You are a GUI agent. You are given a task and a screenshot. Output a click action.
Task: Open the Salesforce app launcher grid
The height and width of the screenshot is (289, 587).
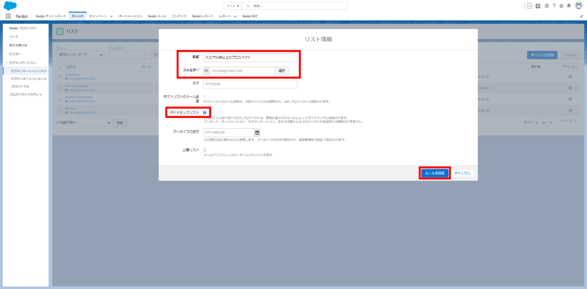click(x=8, y=16)
